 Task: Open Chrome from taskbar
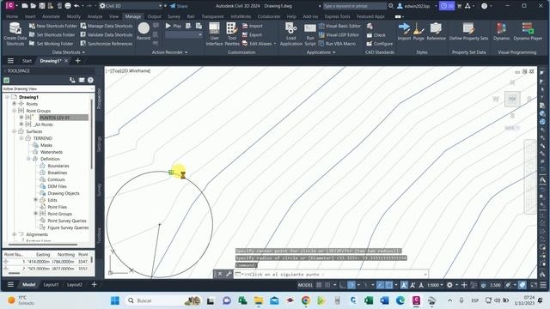coord(306,300)
